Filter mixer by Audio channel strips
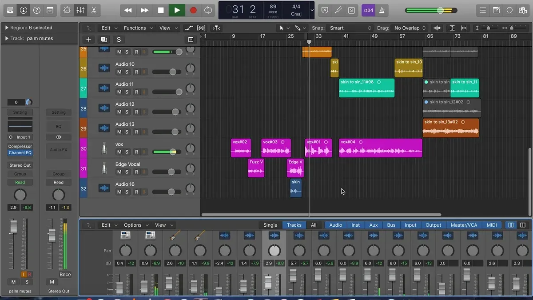Screen dimensions: 533x300 click(335, 225)
